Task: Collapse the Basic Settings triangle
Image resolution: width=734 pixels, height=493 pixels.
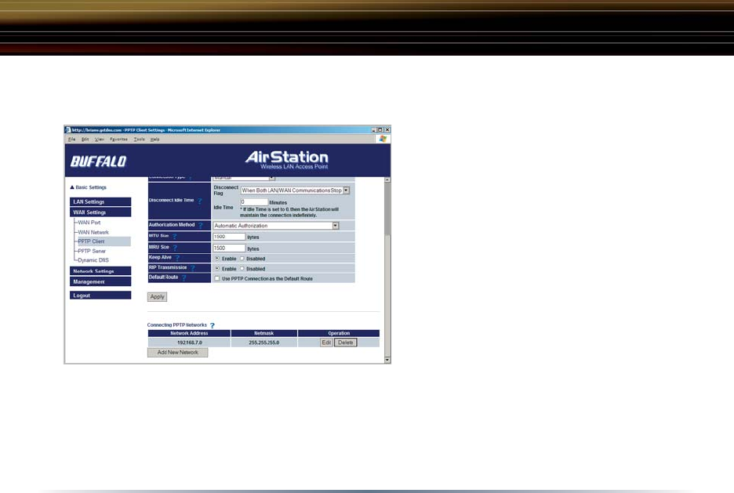Action: (x=72, y=187)
